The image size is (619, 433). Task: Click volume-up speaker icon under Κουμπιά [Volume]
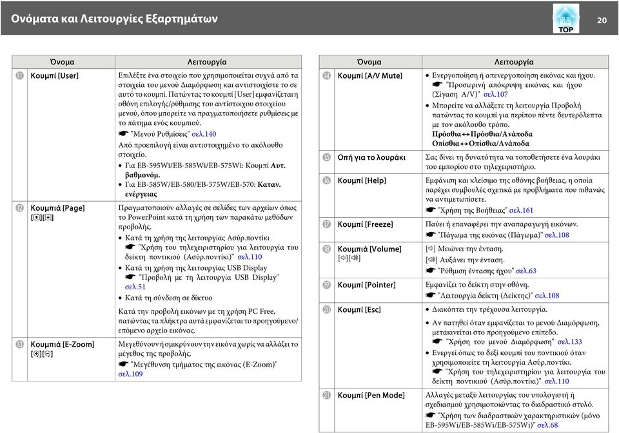355,258
